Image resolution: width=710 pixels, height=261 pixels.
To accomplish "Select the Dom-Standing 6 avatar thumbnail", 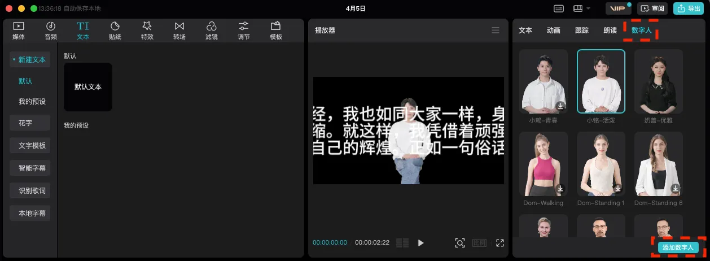I will click(659, 164).
